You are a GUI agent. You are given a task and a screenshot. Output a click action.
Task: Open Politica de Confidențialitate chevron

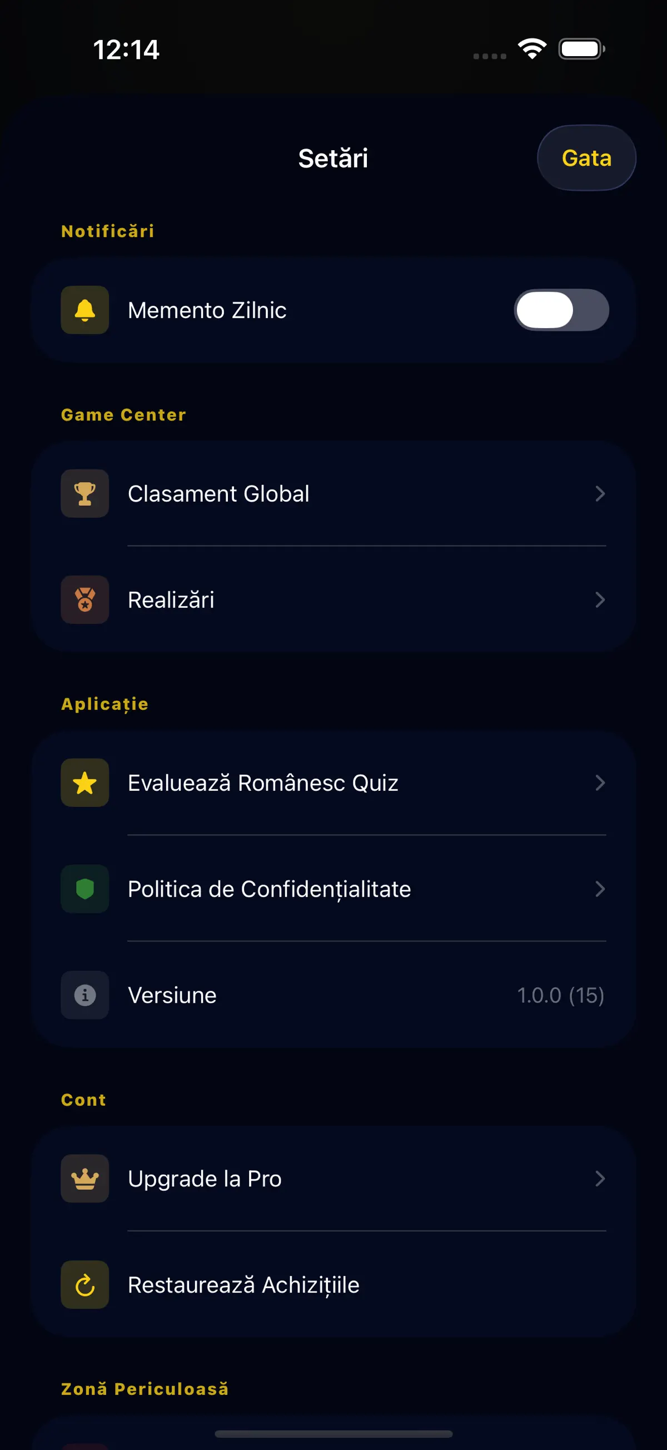[x=600, y=889]
